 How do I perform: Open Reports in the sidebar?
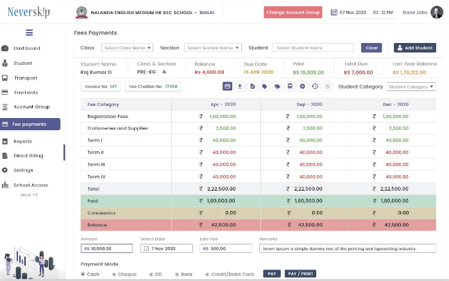point(22,142)
